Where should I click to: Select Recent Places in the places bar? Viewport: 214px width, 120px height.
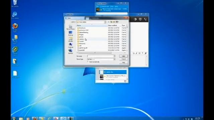tap(71, 27)
